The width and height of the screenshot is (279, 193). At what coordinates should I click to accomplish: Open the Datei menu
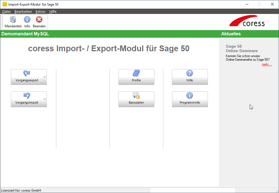(6, 11)
